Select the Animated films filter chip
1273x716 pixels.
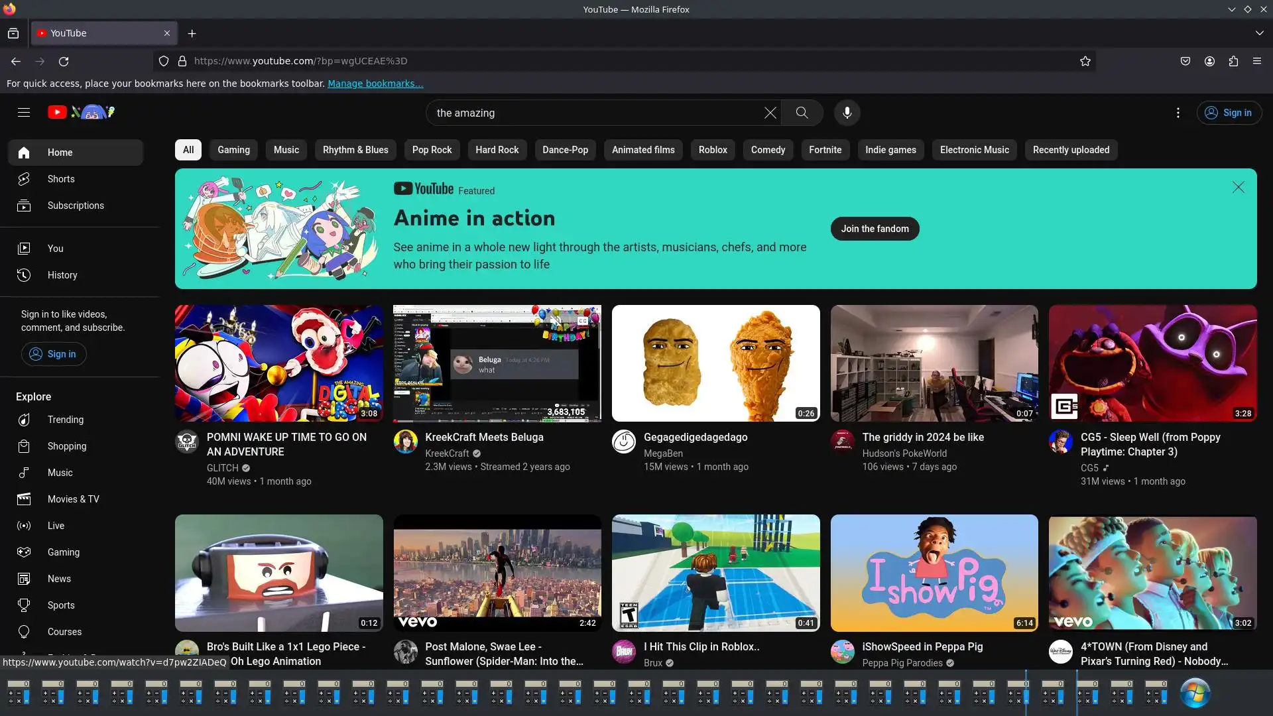click(642, 150)
